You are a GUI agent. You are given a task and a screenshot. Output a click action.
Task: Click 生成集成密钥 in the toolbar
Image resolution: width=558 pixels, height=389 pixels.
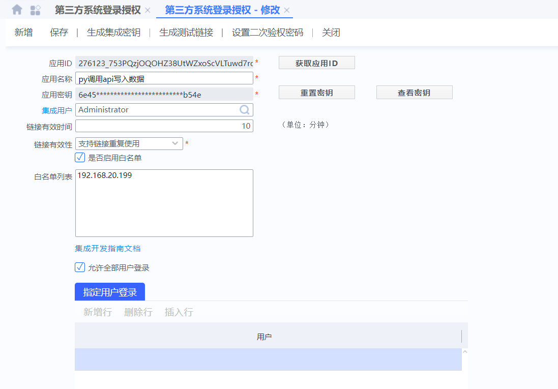[113, 33]
